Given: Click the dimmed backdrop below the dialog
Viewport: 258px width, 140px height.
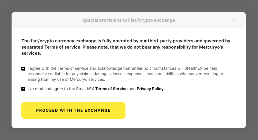Looking at the screenshot, I should click(x=129, y=134).
